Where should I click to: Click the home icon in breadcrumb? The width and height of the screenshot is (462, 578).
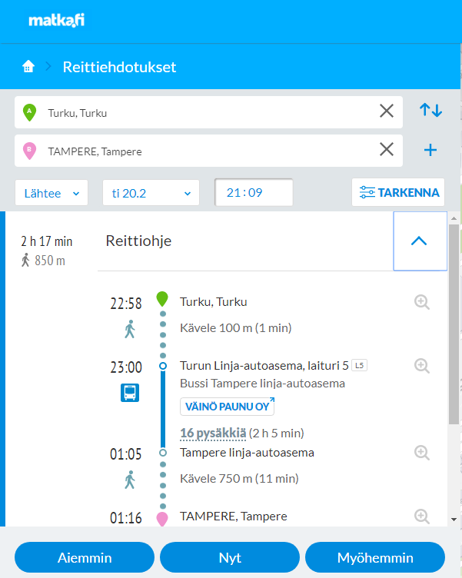coord(28,67)
